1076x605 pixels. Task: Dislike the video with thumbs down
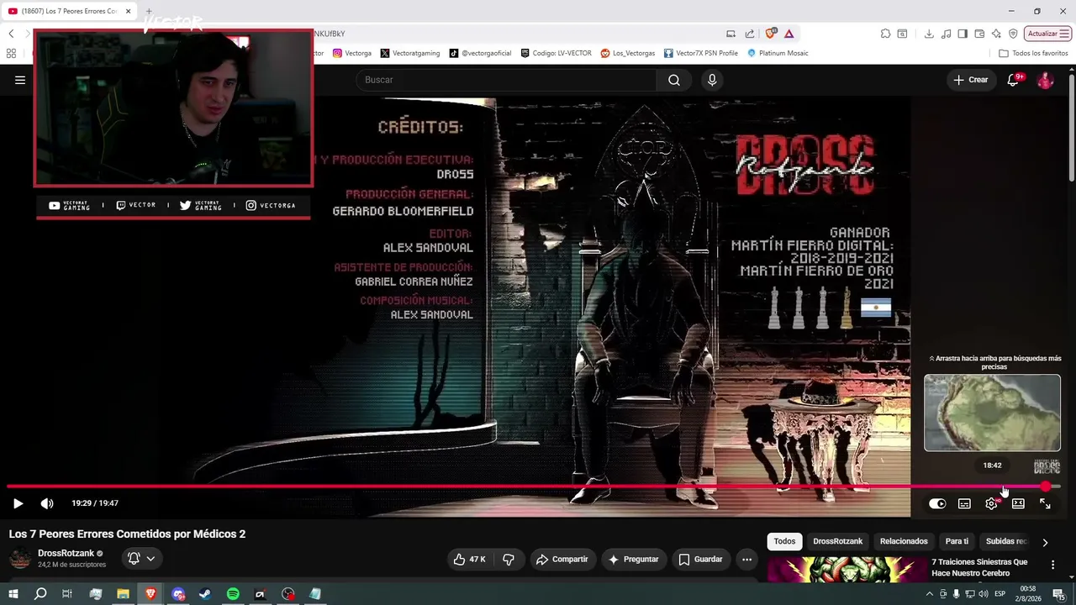click(x=509, y=559)
